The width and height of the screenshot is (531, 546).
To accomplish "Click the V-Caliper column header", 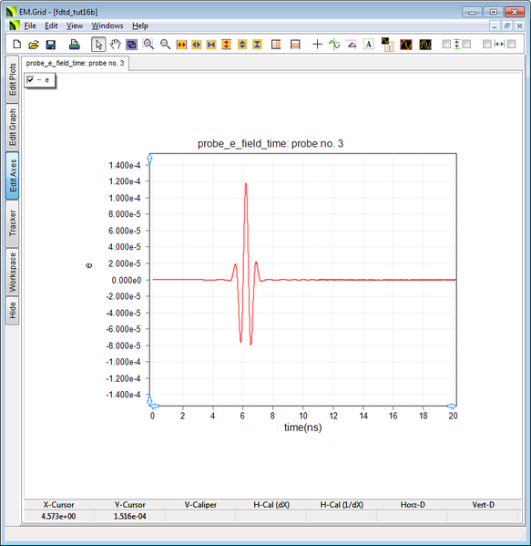I will (x=200, y=505).
